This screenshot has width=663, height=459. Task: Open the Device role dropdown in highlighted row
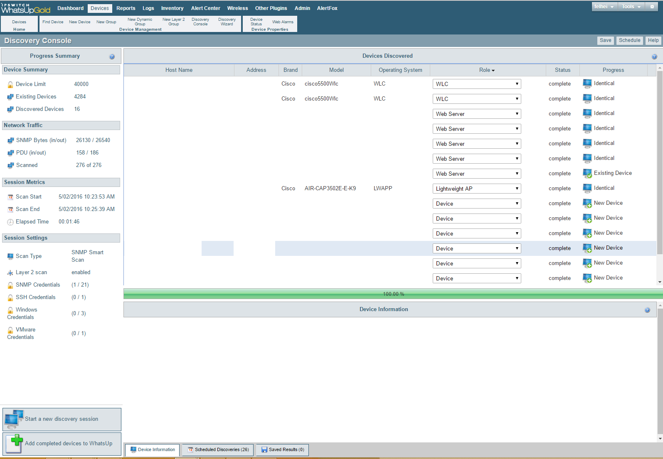(477, 248)
